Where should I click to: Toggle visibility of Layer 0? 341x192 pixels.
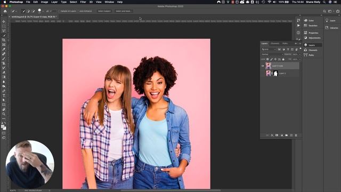(x=263, y=74)
